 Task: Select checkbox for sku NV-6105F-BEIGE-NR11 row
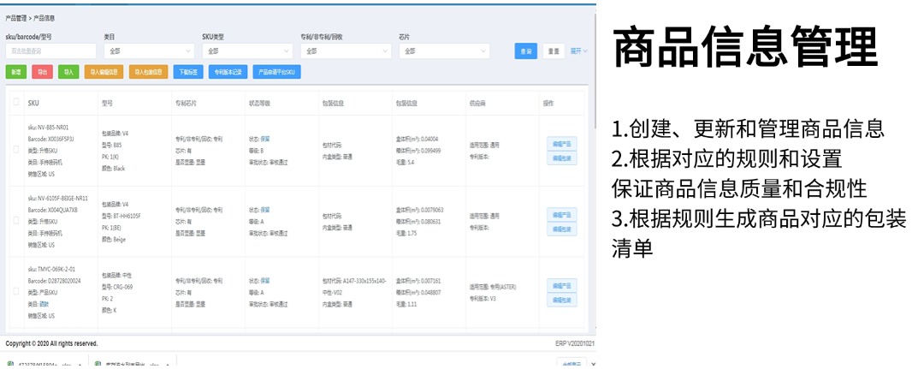[x=16, y=221]
